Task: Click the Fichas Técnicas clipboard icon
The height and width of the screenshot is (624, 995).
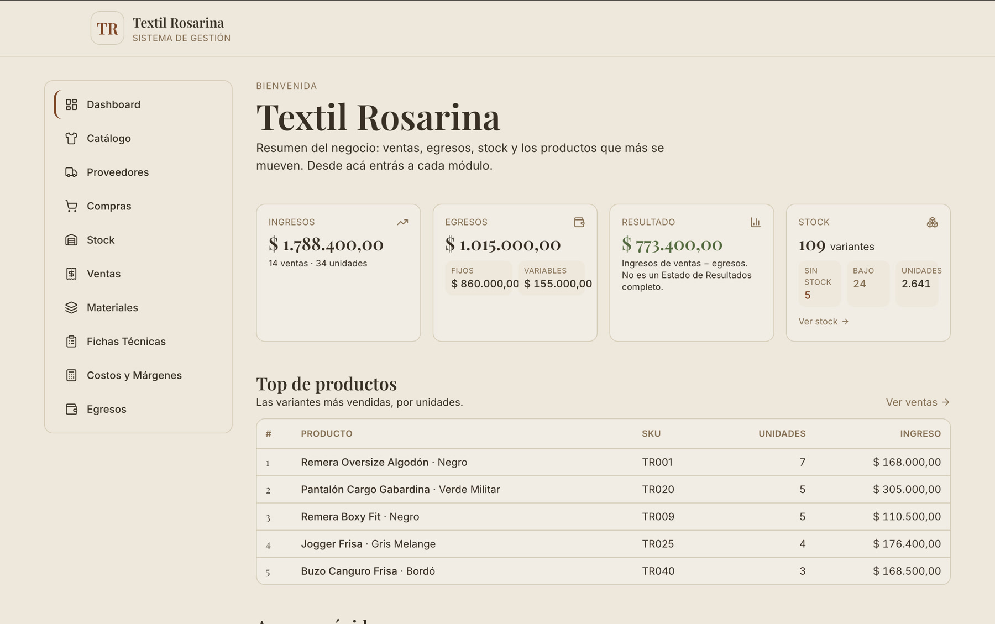Action: [x=71, y=342]
